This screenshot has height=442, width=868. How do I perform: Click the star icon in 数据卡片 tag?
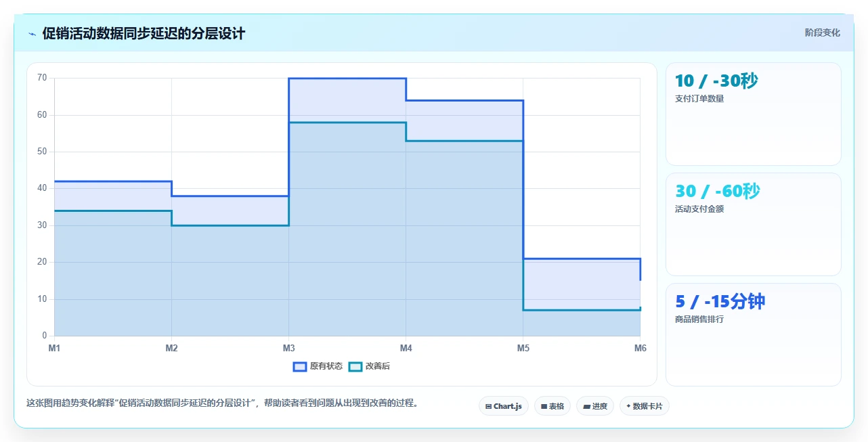(628, 406)
